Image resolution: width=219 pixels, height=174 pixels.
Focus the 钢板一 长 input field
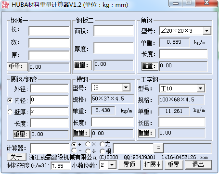pyautogui.click(x=49, y=31)
